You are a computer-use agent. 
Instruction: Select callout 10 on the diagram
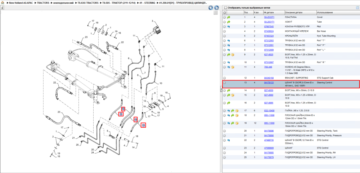pos(161,83)
